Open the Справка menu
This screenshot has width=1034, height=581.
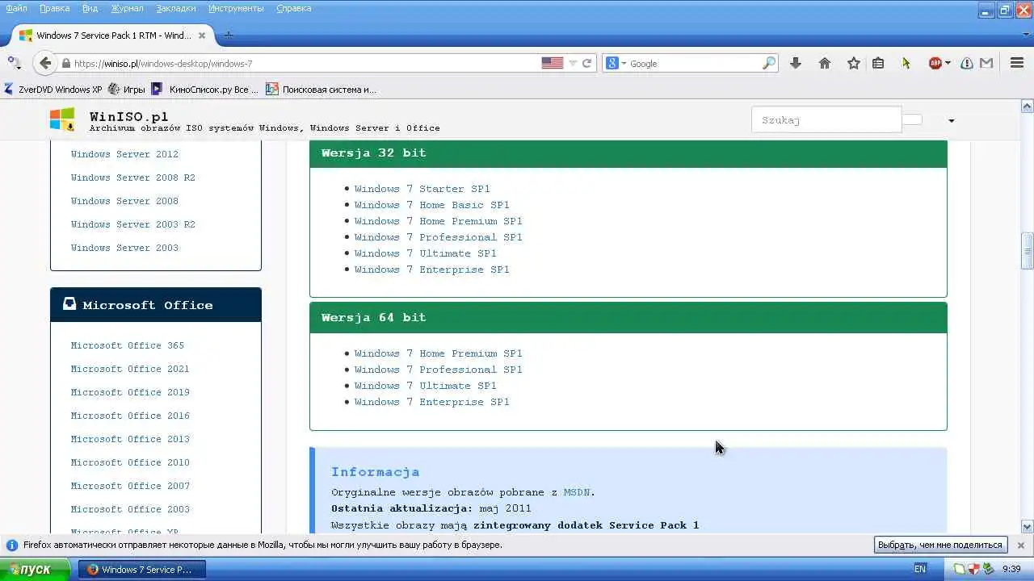pyautogui.click(x=294, y=8)
